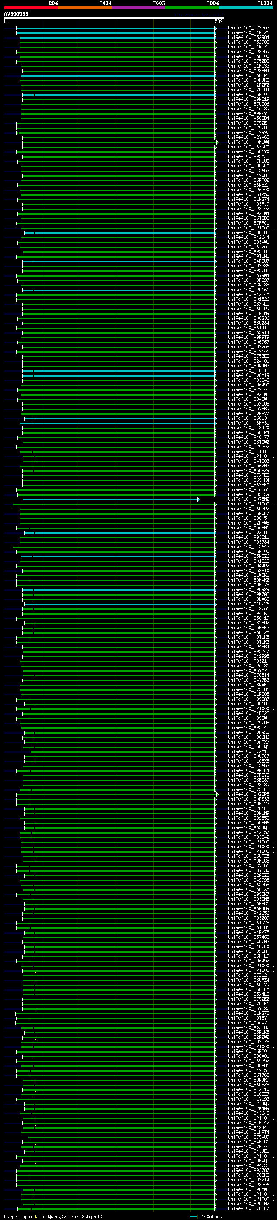The height and width of the screenshot is (1220, 277).
Task: Click the cyan alignment bar for UniRef100_A1CZ26
Action: pyautogui.click(x=120, y=604)
